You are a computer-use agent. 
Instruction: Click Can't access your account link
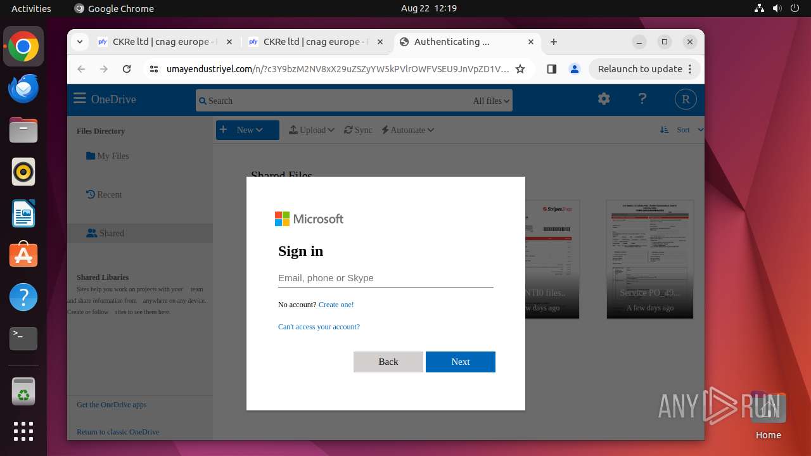pyautogui.click(x=319, y=327)
